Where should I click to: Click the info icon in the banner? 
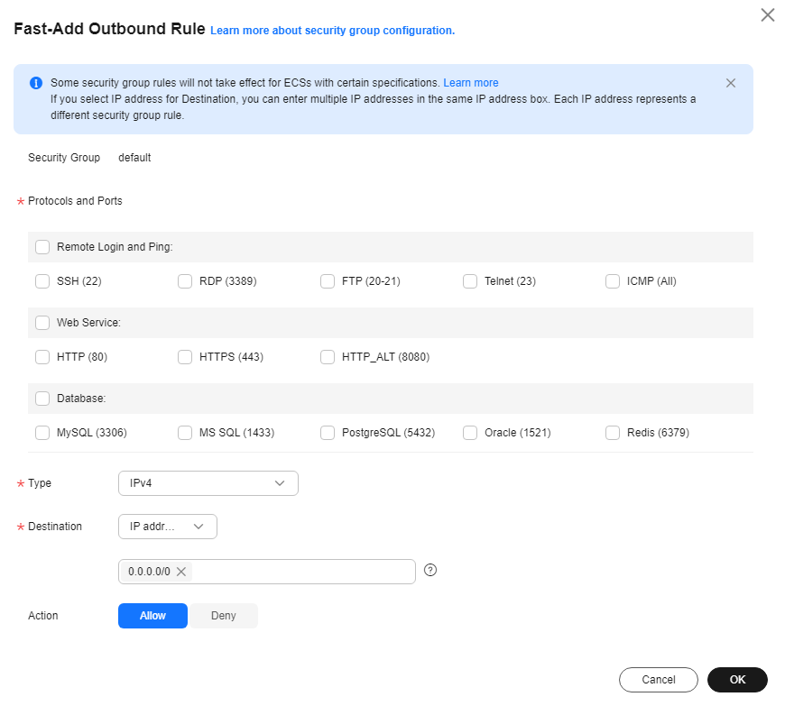coord(36,83)
